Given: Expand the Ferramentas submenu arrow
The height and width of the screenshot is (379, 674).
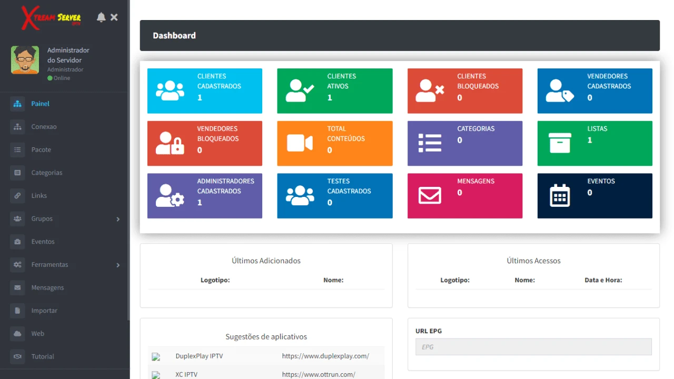Looking at the screenshot, I should (x=118, y=265).
